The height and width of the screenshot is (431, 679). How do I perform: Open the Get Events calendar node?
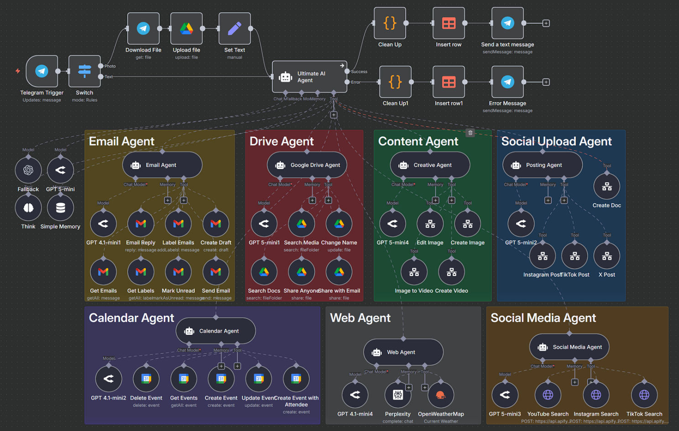coord(184,379)
